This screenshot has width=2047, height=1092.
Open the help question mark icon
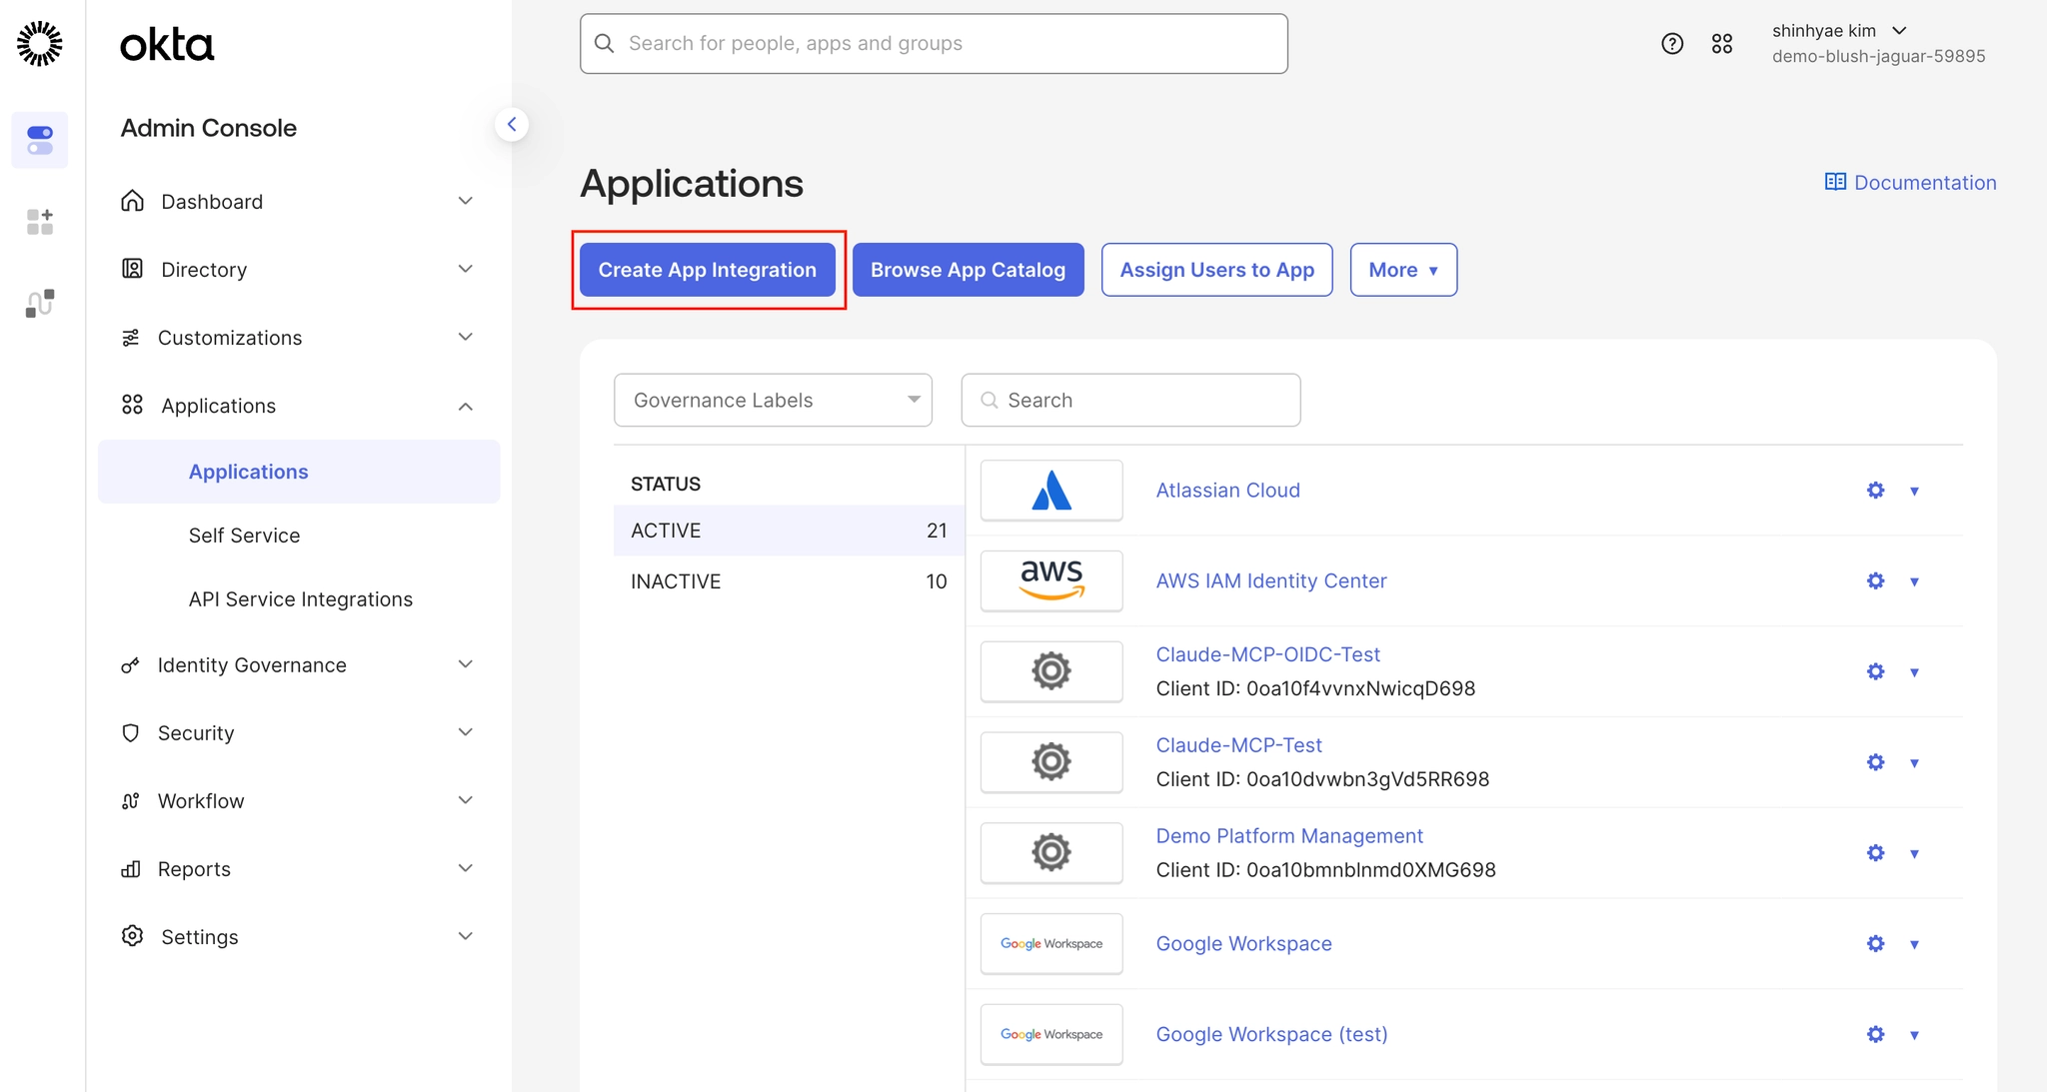(1672, 44)
